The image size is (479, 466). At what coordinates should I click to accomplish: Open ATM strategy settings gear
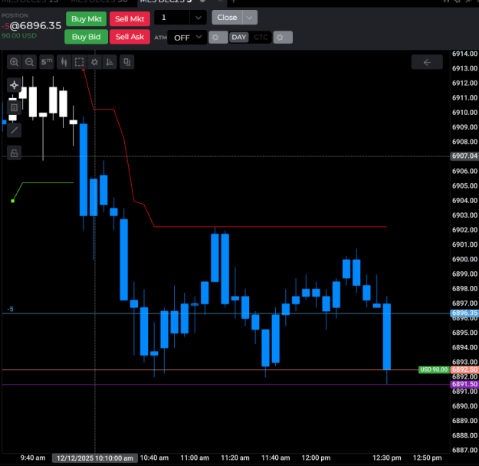click(x=218, y=38)
